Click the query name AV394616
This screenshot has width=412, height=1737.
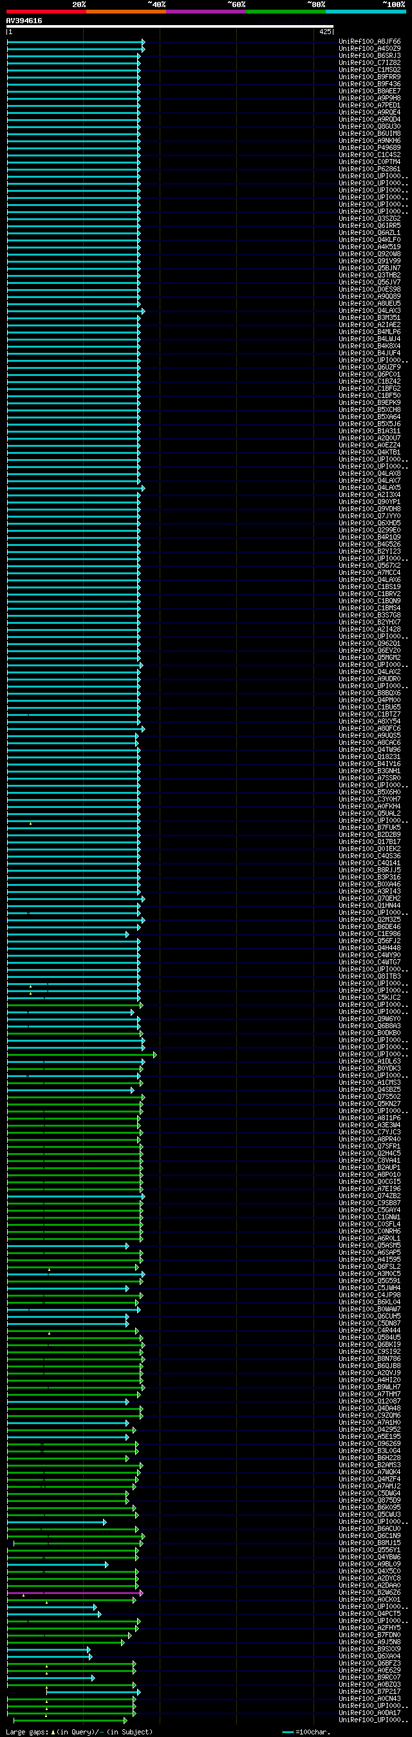24,21
